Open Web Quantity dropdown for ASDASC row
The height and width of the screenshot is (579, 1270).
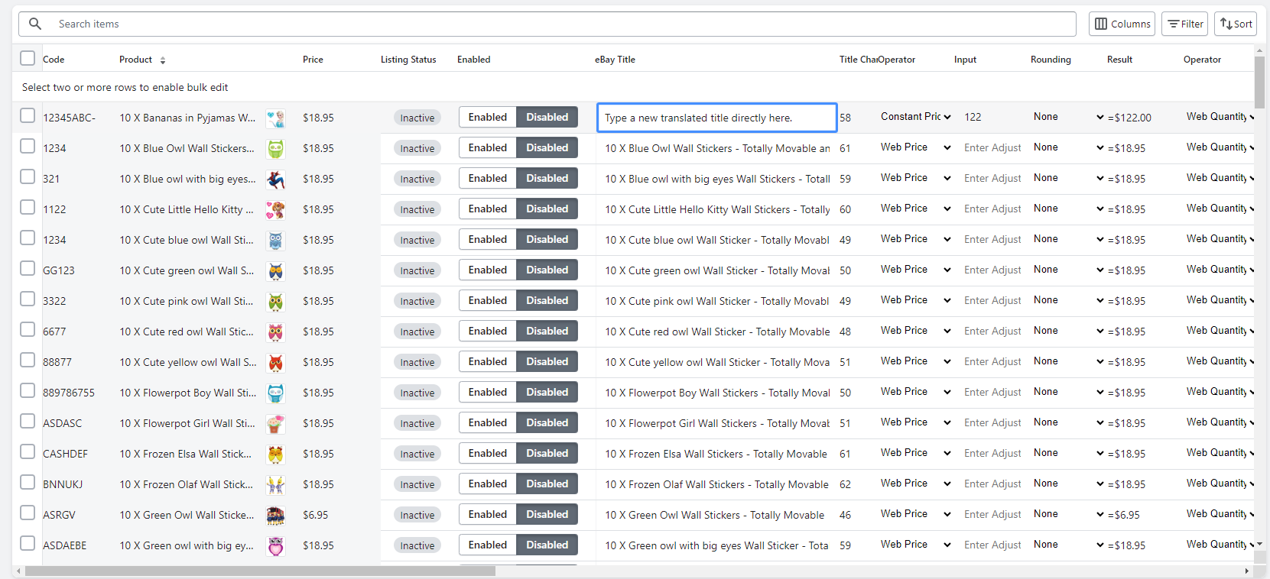[1220, 422]
